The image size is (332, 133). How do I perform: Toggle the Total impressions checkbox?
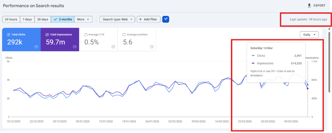coord(47,35)
